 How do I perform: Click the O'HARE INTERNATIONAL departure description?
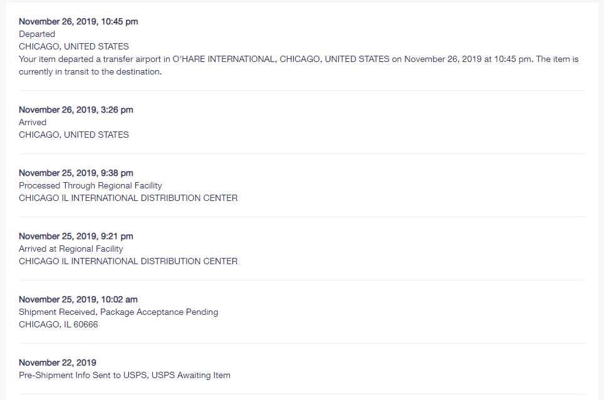click(x=298, y=66)
